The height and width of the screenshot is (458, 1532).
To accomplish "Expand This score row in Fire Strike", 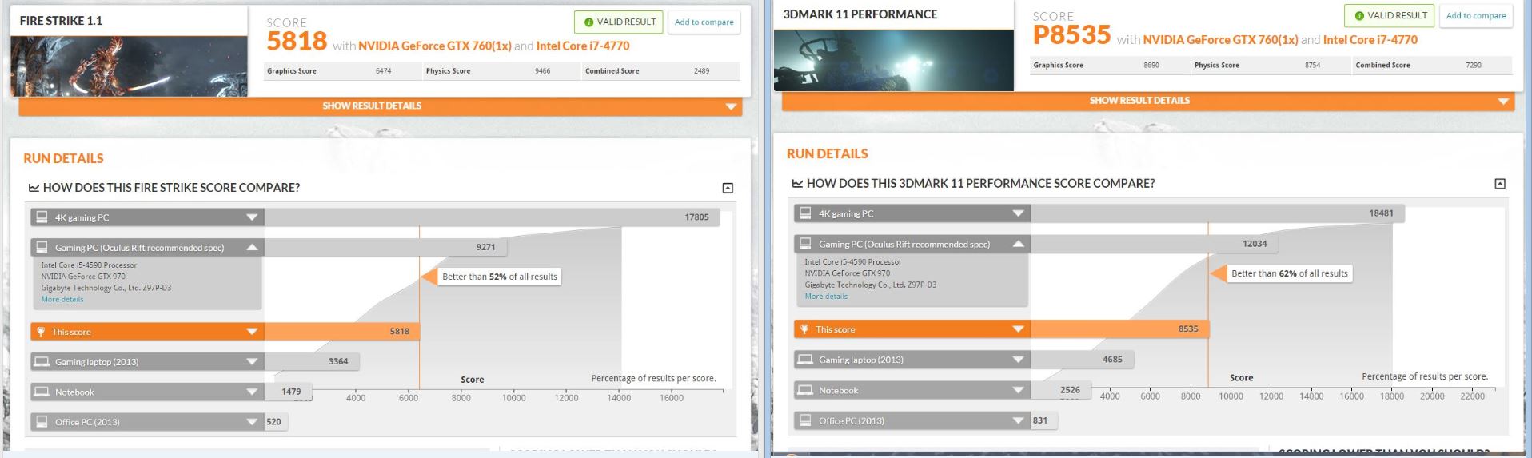I will [252, 332].
